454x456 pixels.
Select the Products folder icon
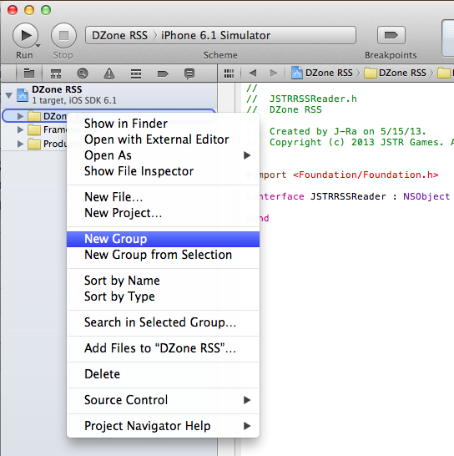tap(34, 144)
